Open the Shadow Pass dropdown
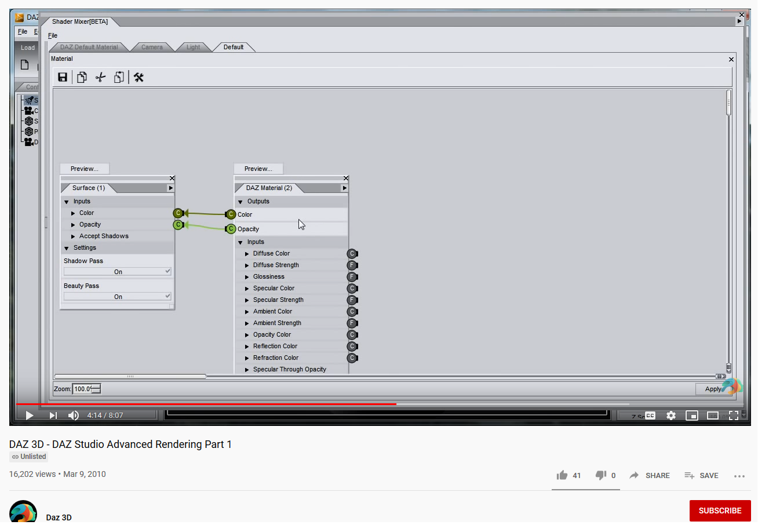The height and width of the screenshot is (525, 758). 118,272
